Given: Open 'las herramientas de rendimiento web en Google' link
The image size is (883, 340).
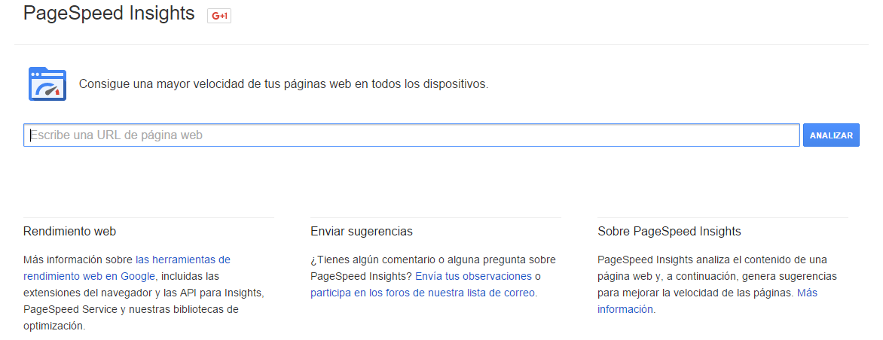Looking at the screenshot, I should [127, 268].
